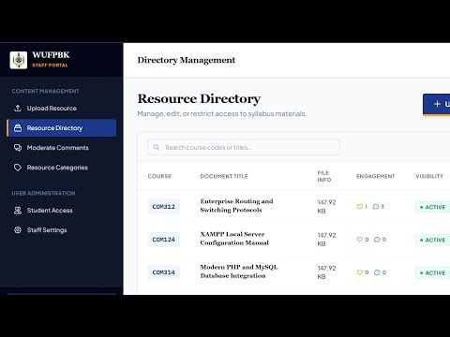Click the search magnifier icon
The height and width of the screenshot is (337, 450).
pos(157,147)
